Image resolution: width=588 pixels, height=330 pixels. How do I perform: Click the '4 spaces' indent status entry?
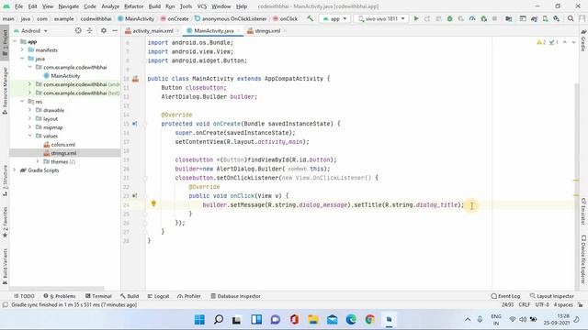click(563, 305)
